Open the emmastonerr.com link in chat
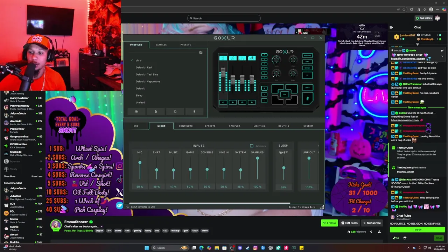This screenshot has height=252, width=448. (405, 120)
